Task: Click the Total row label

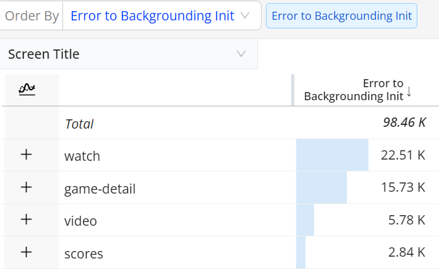Action: (79, 124)
